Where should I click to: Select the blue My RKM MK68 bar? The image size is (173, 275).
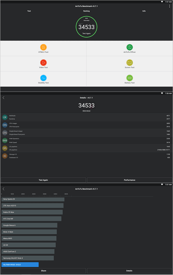pyautogui.click(x=20, y=265)
